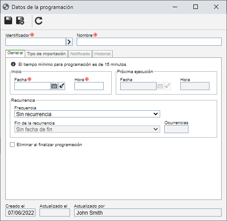
Task: Open the Frecuencia dropdown
Action: [x=87, y=114]
